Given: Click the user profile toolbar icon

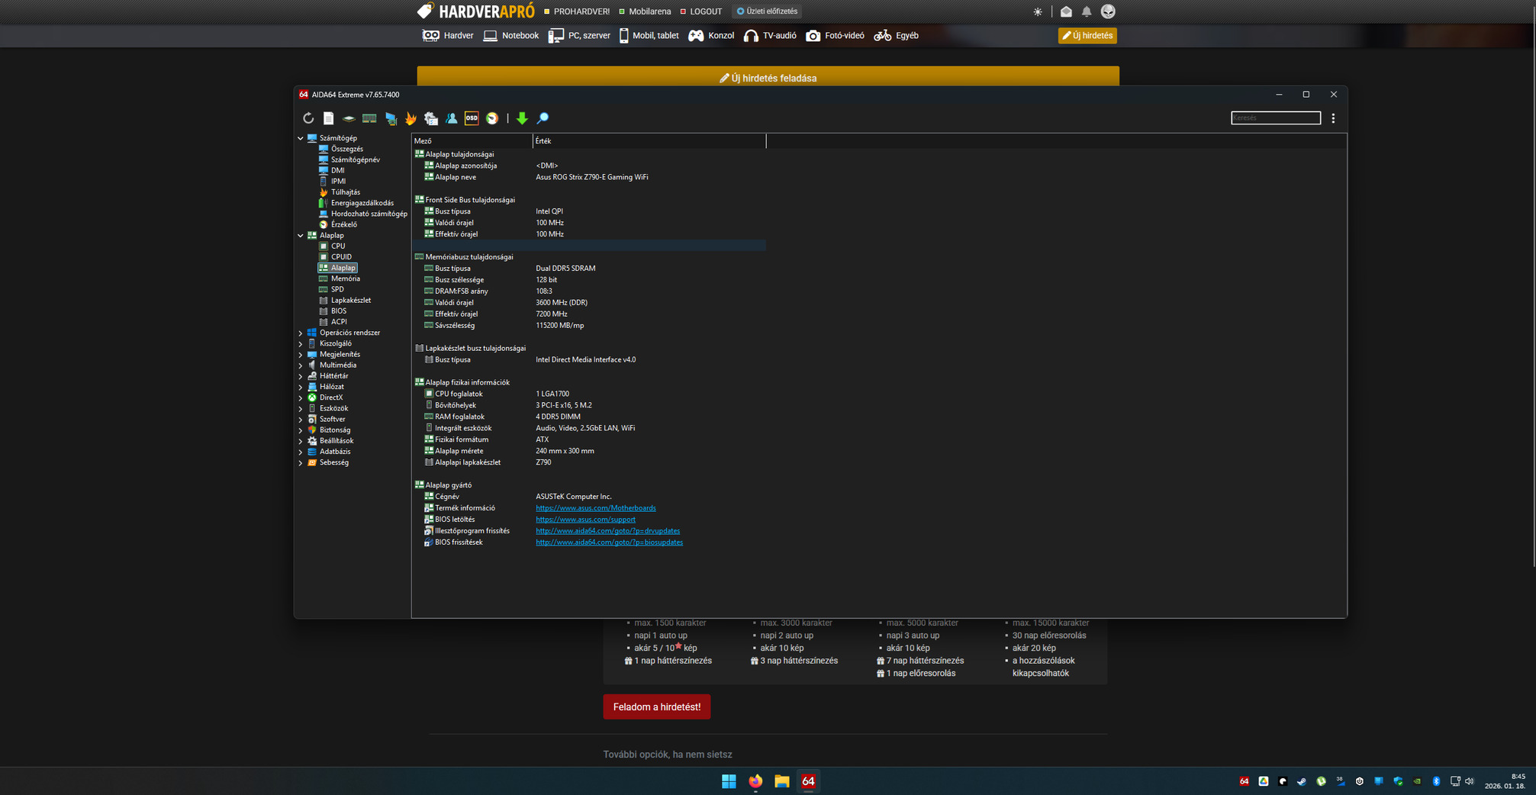Looking at the screenshot, I should click(x=452, y=118).
